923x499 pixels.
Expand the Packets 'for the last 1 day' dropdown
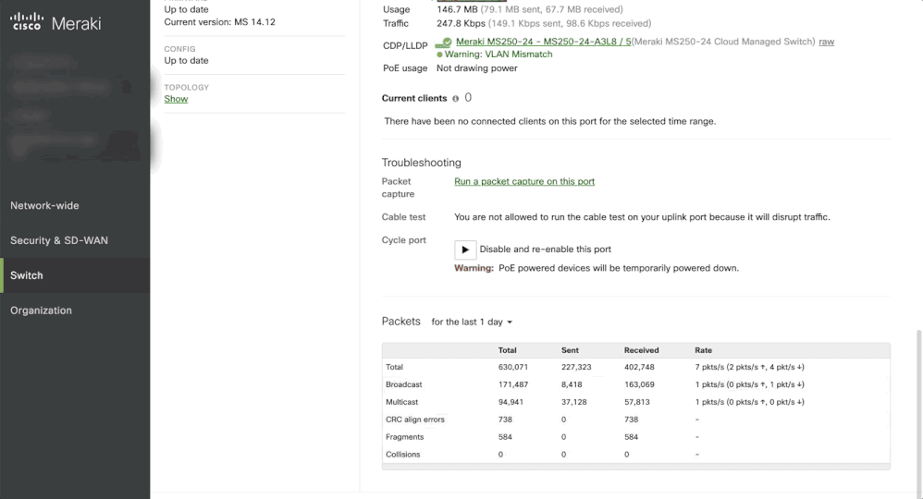coord(472,322)
